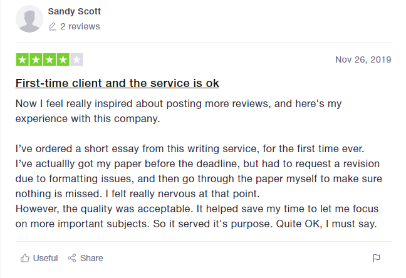Click the sentence 'However, the quality was acceptable'
The image size is (406, 278).
click(x=105, y=209)
